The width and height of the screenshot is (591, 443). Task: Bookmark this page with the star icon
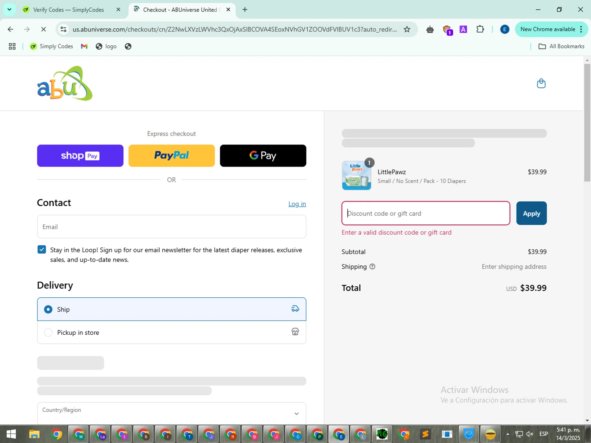(x=407, y=29)
